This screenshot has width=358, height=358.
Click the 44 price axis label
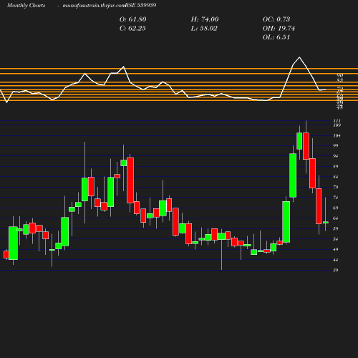coord(336,260)
